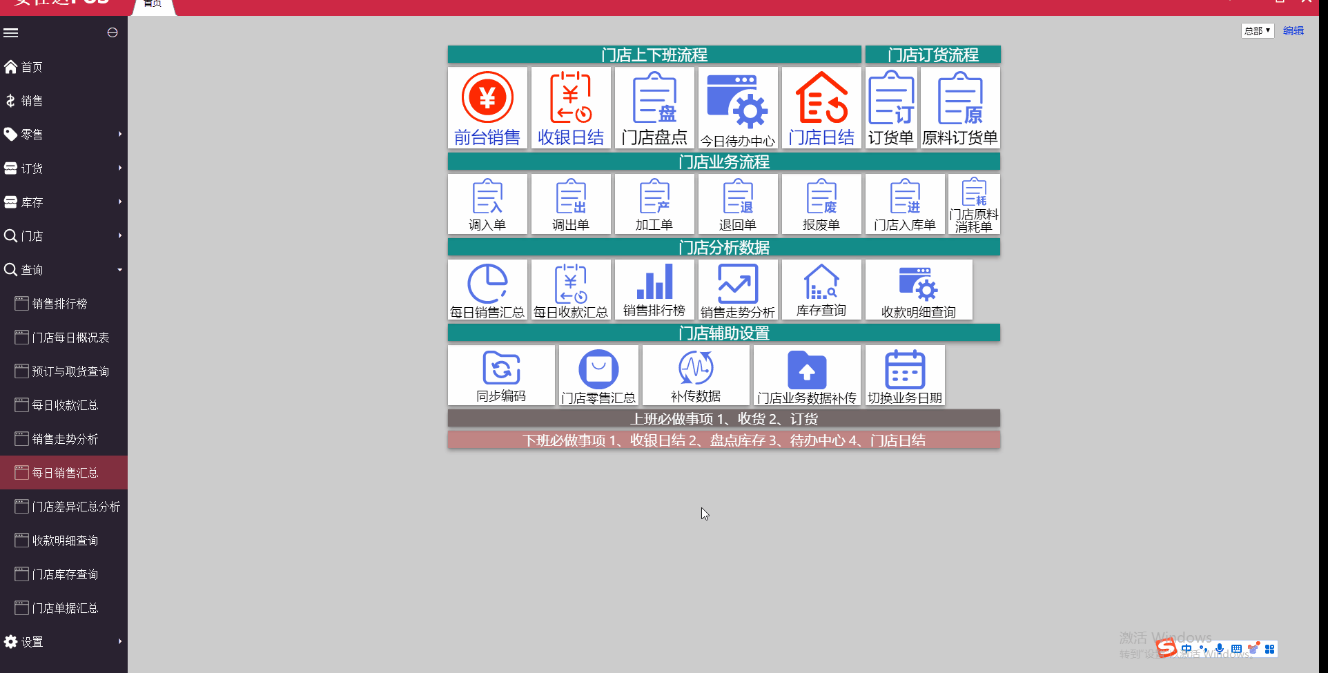Open 预订与取货查询 in the sidebar
The width and height of the screenshot is (1328, 673).
tap(64, 371)
